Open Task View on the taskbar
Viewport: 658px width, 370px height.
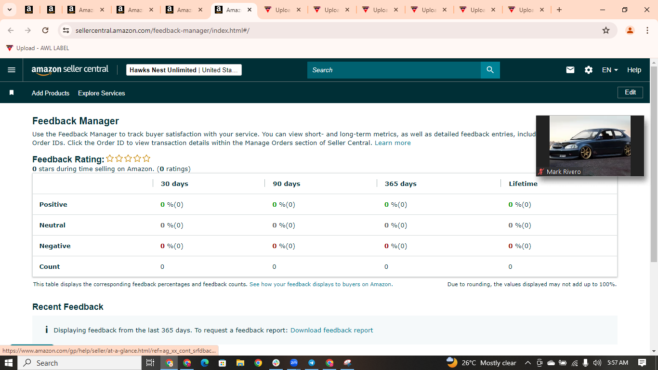coord(150,363)
